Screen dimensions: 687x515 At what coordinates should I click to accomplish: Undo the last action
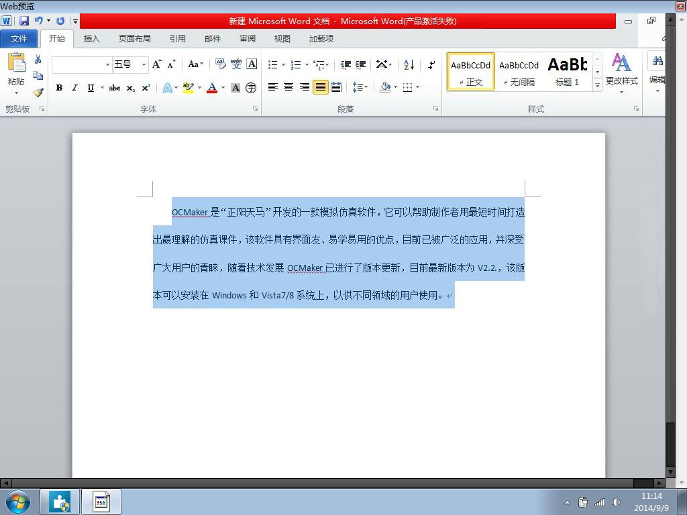[x=38, y=21]
